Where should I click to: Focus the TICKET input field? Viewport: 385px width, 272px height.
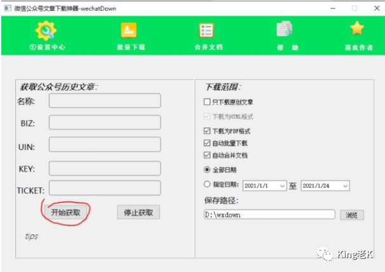105,188
